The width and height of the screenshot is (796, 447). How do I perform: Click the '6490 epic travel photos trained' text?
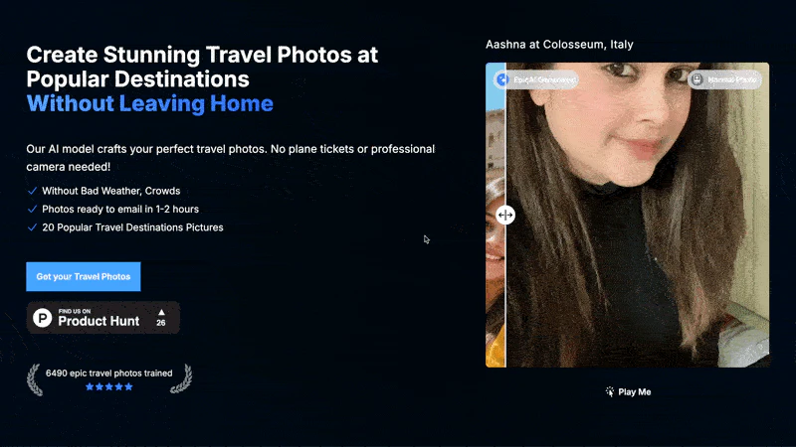pos(108,372)
